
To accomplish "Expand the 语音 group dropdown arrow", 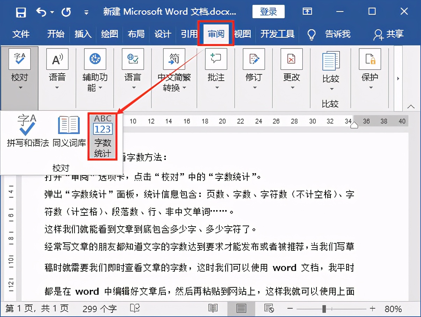I will 57,88.
